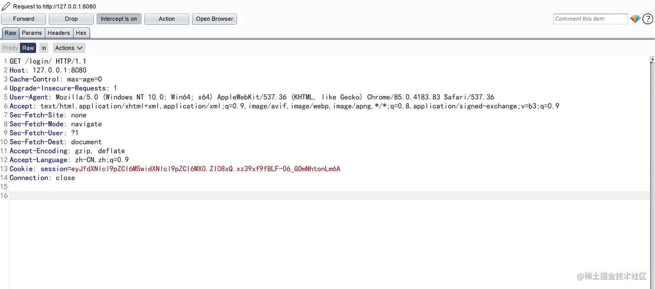Viewport: 655px width, 289px height.
Task: Open the Action menu button
Action: click(x=167, y=19)
